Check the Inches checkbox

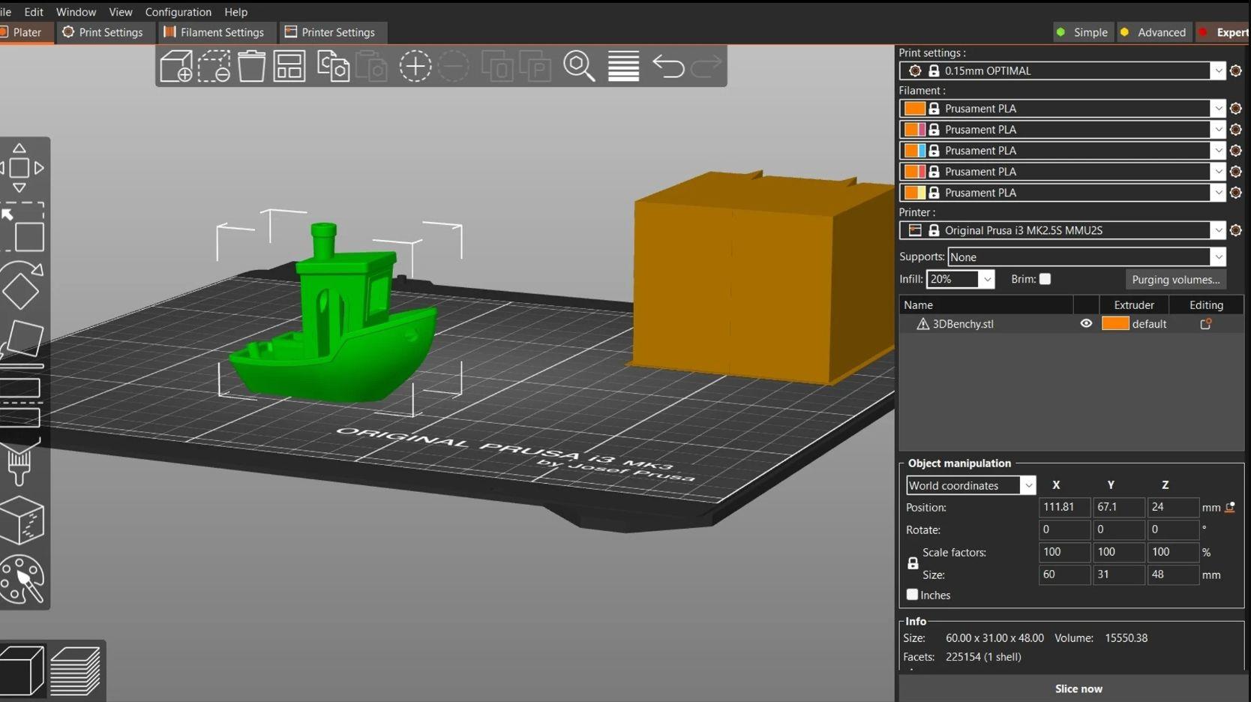pyautogui.click(x=911, y=594)
